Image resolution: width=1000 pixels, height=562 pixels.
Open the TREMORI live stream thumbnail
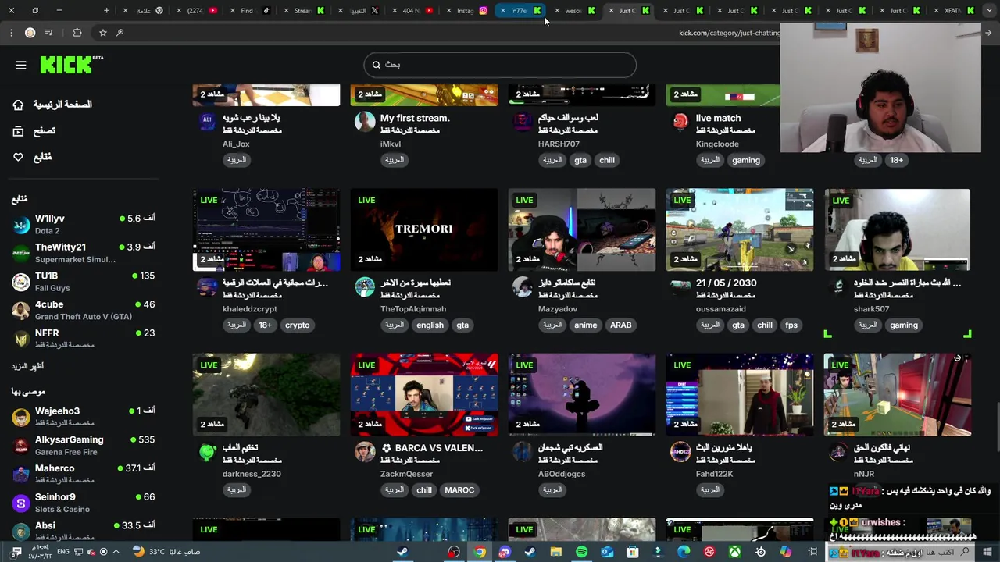coord(424,229)
